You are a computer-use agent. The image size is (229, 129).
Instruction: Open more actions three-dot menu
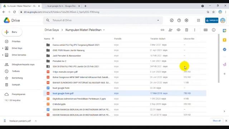pyautogui.click(x=195, y=30)
